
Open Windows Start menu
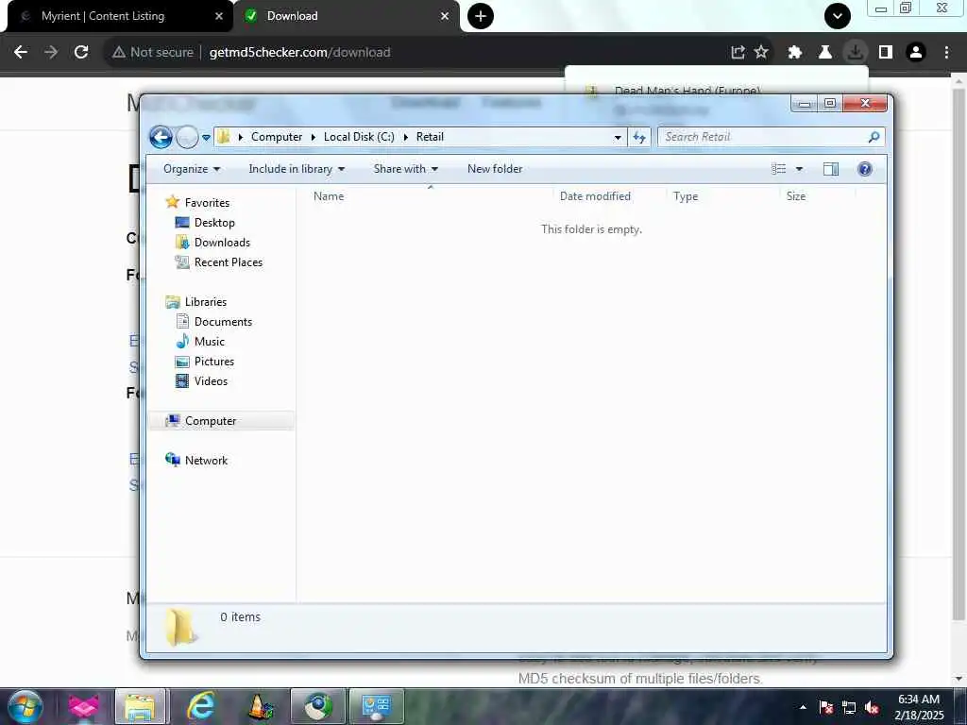coord(25,706)
